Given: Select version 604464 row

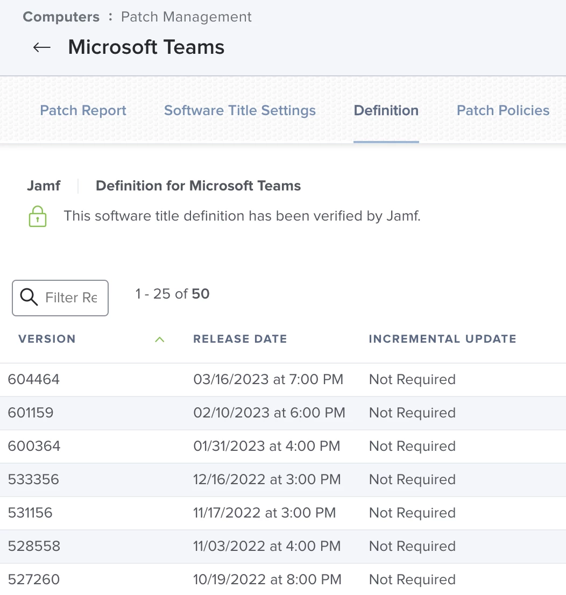Looking at the screenshot, I should click(x=283, y=380).
